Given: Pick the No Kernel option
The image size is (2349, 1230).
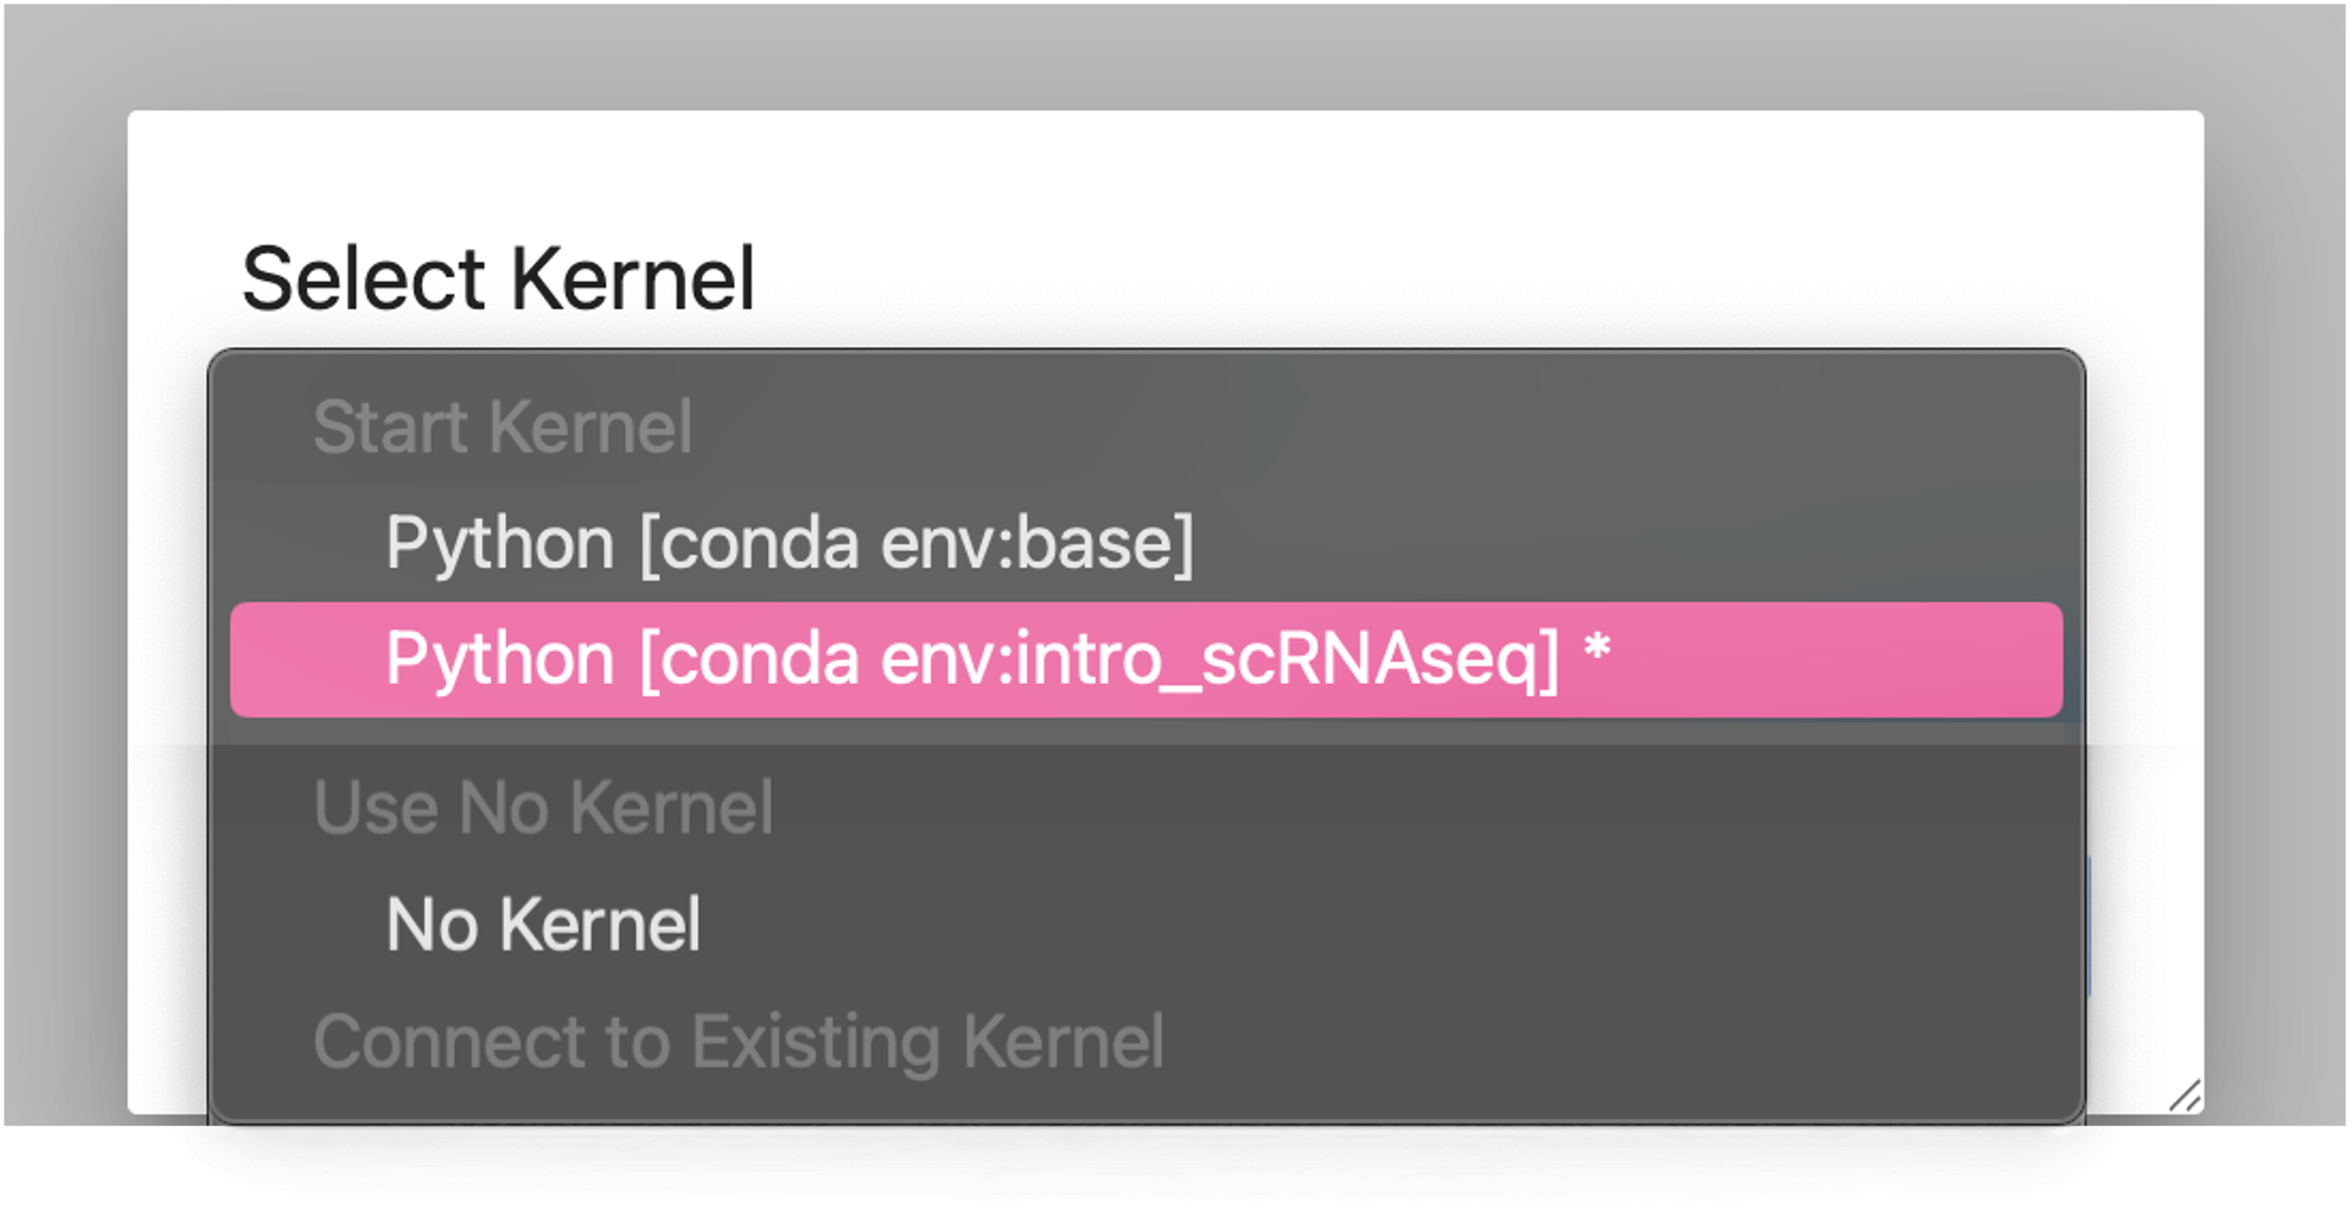Looking at the screenshot, I should click(1146, 924).
